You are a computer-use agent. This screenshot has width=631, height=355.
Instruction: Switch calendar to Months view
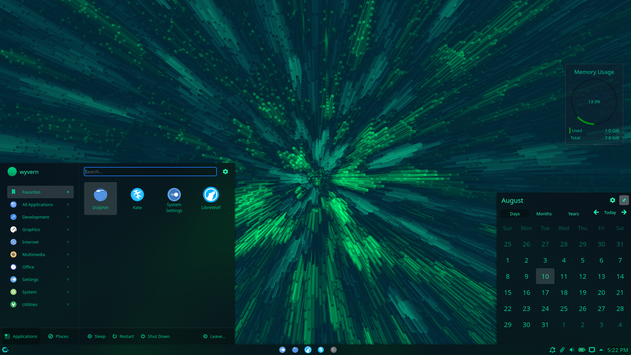point(544,214)
